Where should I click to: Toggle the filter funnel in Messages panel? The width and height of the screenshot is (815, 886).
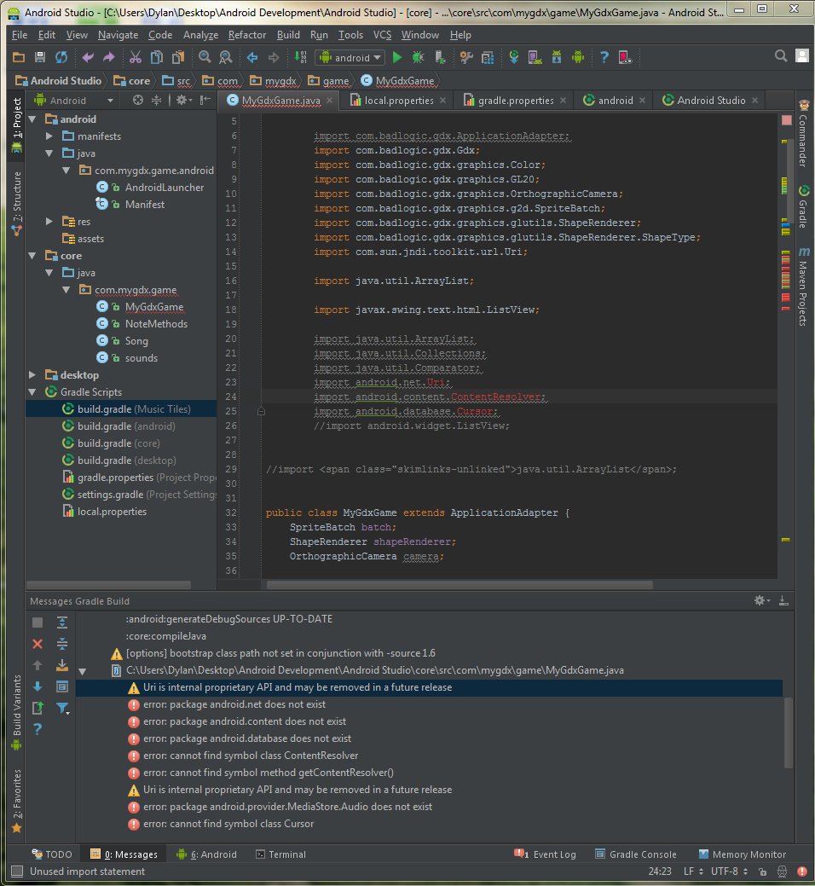click(62, 708)
